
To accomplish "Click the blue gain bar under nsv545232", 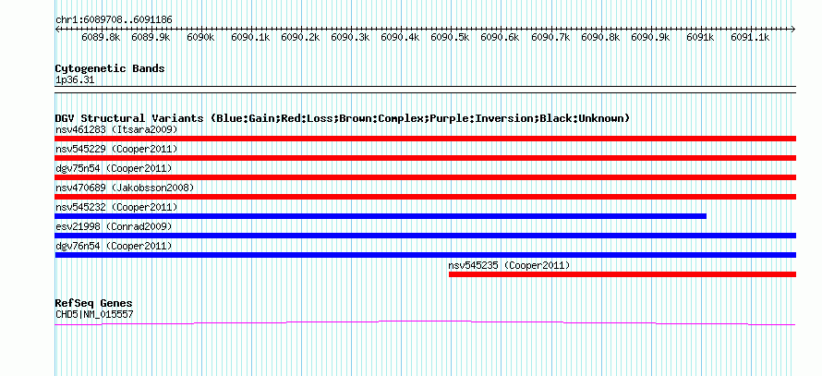I will pos(381,216).
